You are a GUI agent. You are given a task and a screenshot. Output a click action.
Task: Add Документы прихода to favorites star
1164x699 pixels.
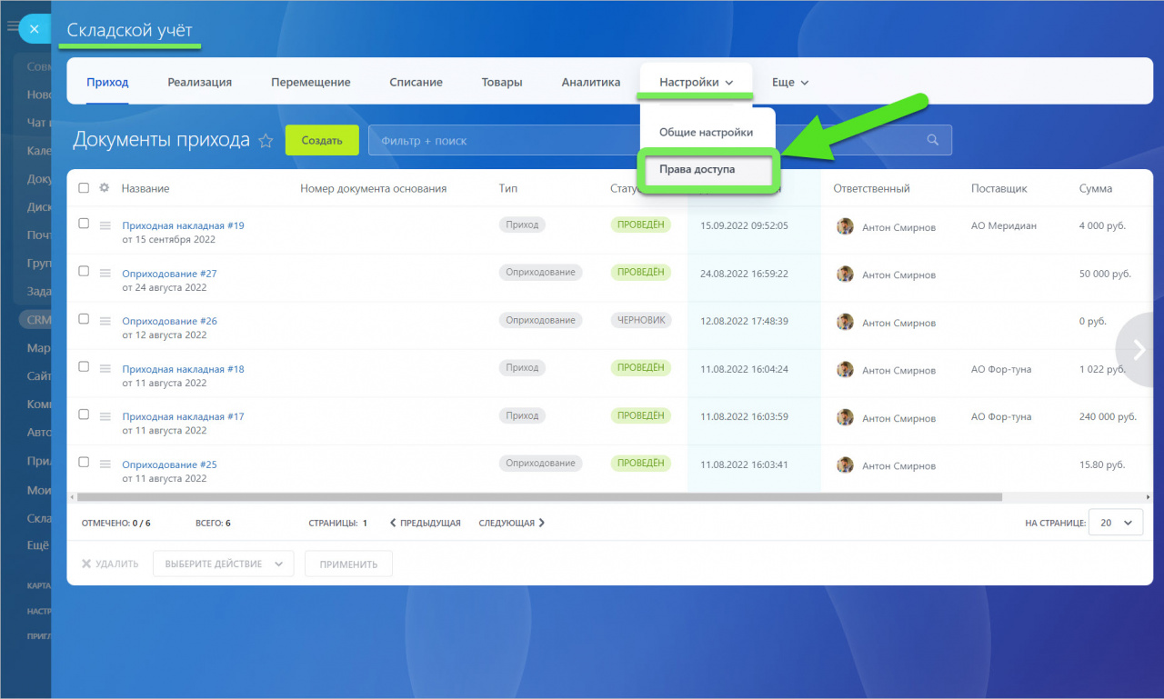point(266,141)
